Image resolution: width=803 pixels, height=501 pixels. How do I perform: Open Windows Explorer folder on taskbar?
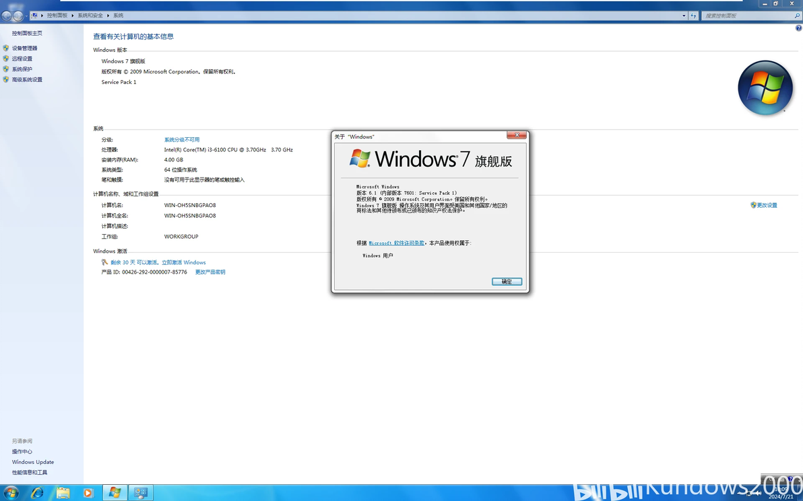pos(63,493)
